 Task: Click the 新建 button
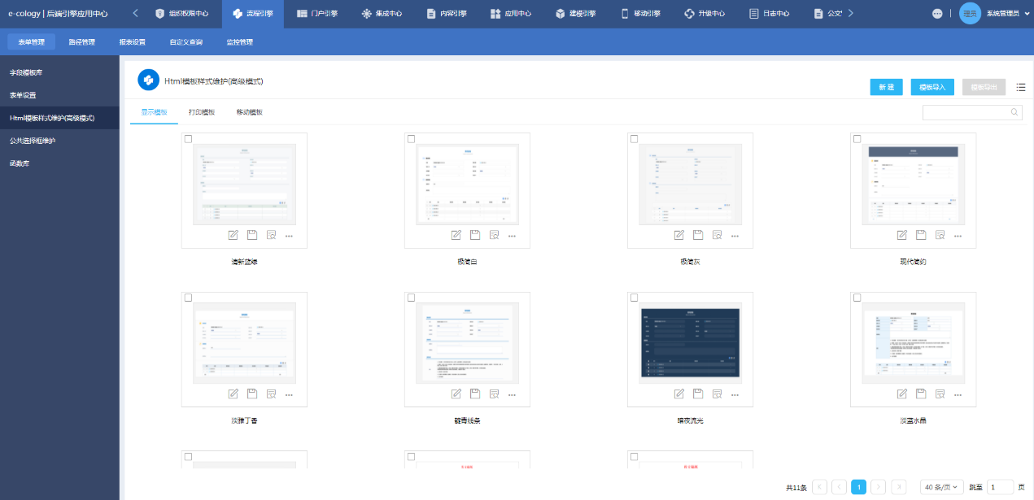pos(886,87)
